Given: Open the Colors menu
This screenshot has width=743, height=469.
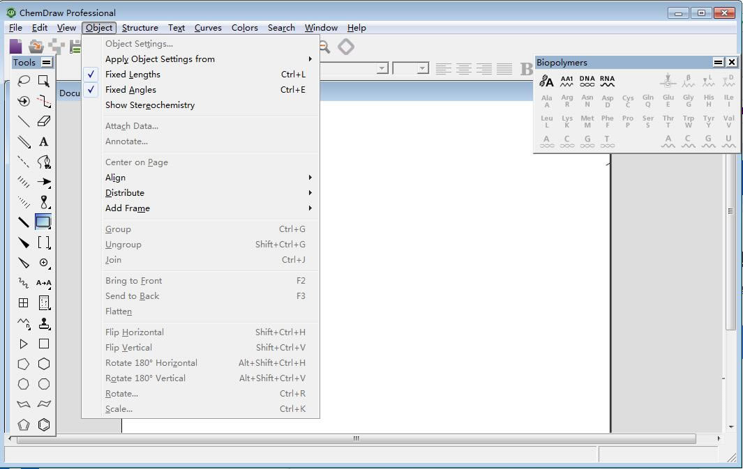Looking at the screenshot, I should (245, 28).
